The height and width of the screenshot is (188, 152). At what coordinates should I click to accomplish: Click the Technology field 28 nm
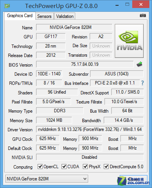pyautogui.click(x=51, y=46)
